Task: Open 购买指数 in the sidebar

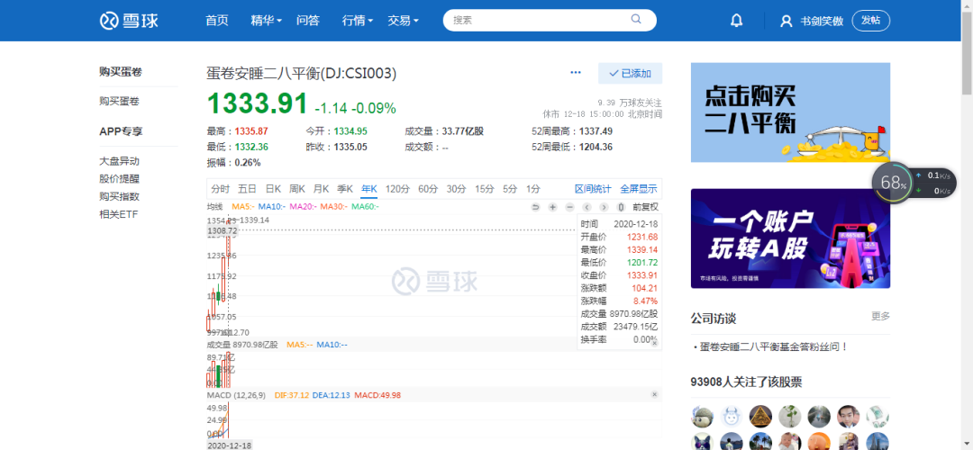Action: tap(119, 196)
